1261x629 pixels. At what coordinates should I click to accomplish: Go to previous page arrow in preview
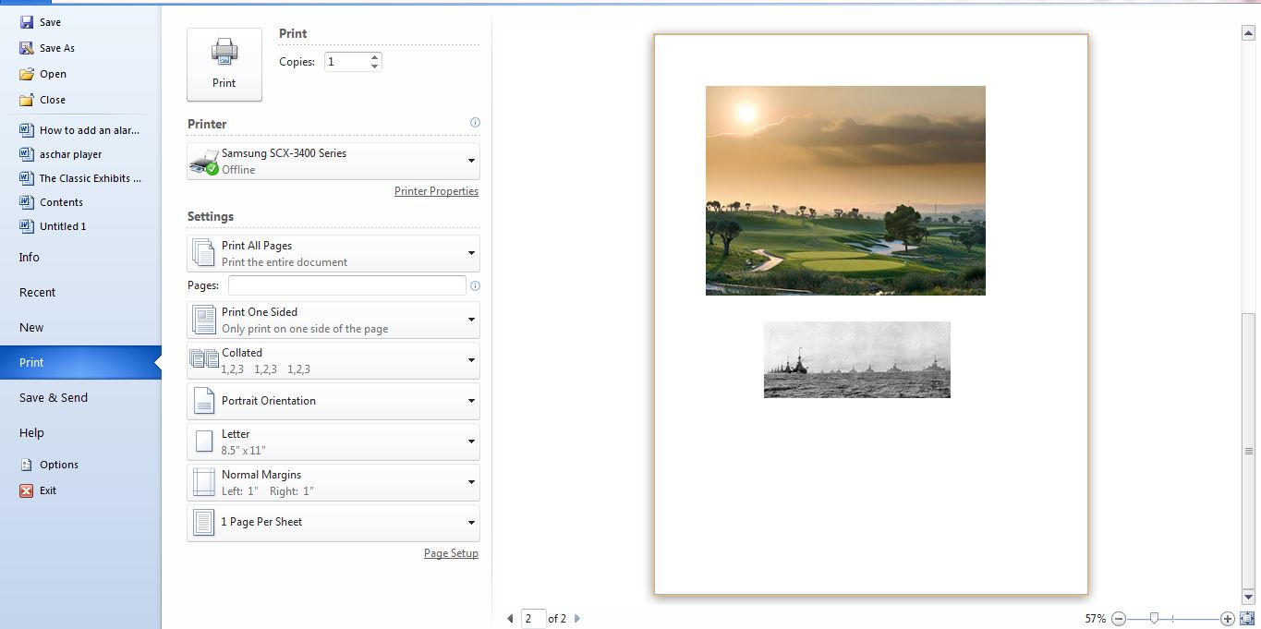point(510,619)
